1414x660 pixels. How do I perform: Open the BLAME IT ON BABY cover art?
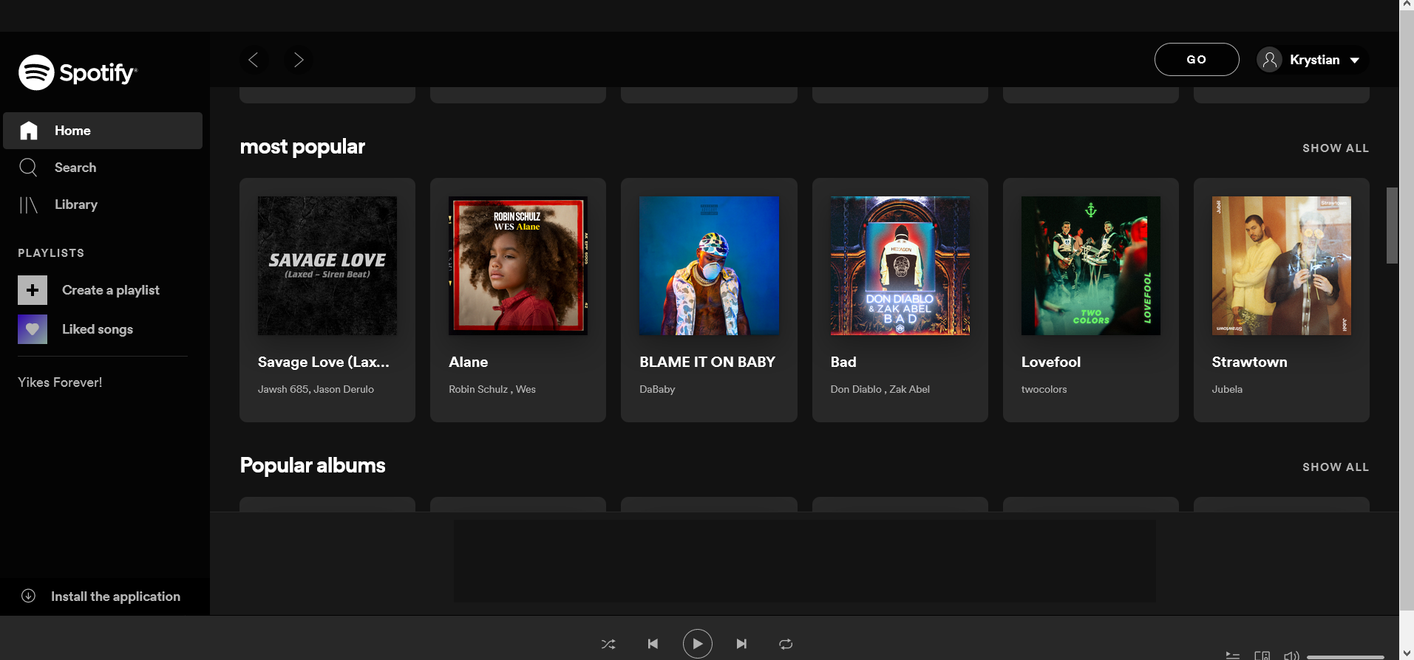[709, 266]
